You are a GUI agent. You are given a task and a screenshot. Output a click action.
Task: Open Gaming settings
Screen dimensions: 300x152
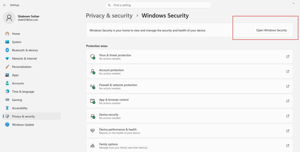coord(32,100)
